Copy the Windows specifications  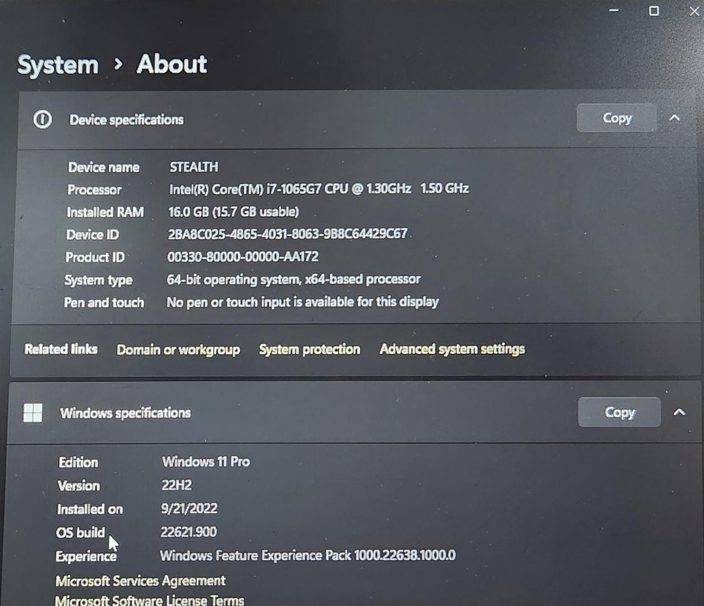[619, 412]
